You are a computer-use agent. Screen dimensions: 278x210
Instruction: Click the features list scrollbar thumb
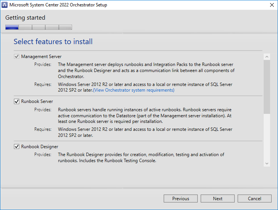pyautogui.click(x=267, y=87)
